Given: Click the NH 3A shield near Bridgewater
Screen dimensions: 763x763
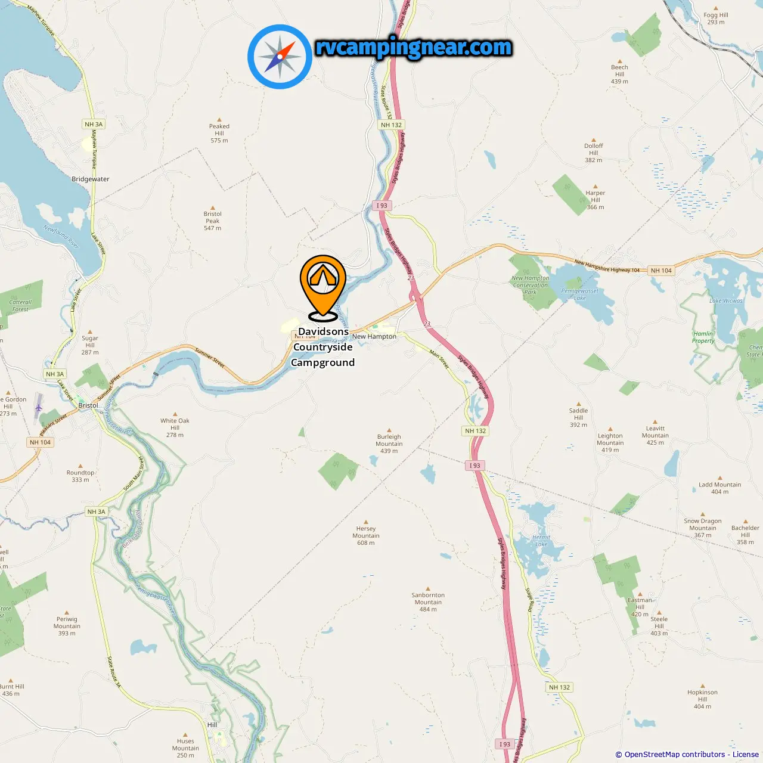Looking at the screenshot, I should (94, 124).
